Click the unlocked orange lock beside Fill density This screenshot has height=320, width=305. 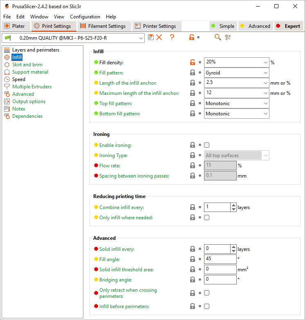tap(192, 63)
